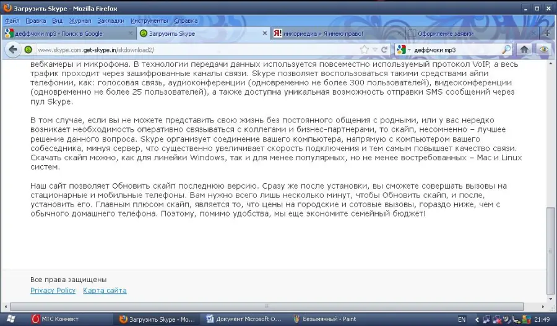Click the colorful security tray icon
Screen dimensions: 557x326
(527, 319)
